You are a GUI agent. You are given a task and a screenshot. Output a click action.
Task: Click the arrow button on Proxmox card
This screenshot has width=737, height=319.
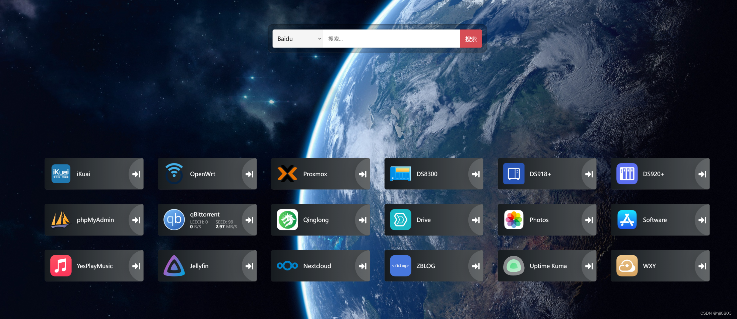click(x=363, y=174)
